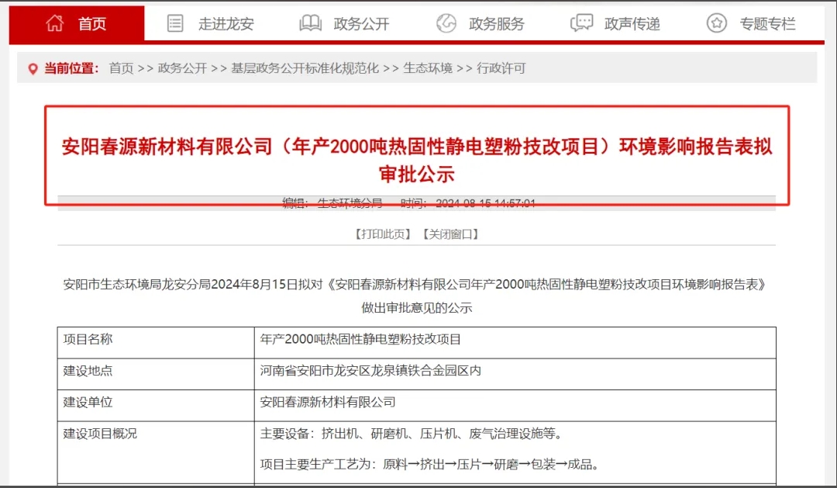This screenshot has height=488, width=837.
Task: Open the 专题专栏 navigation text
Action: tap(767, 24)
